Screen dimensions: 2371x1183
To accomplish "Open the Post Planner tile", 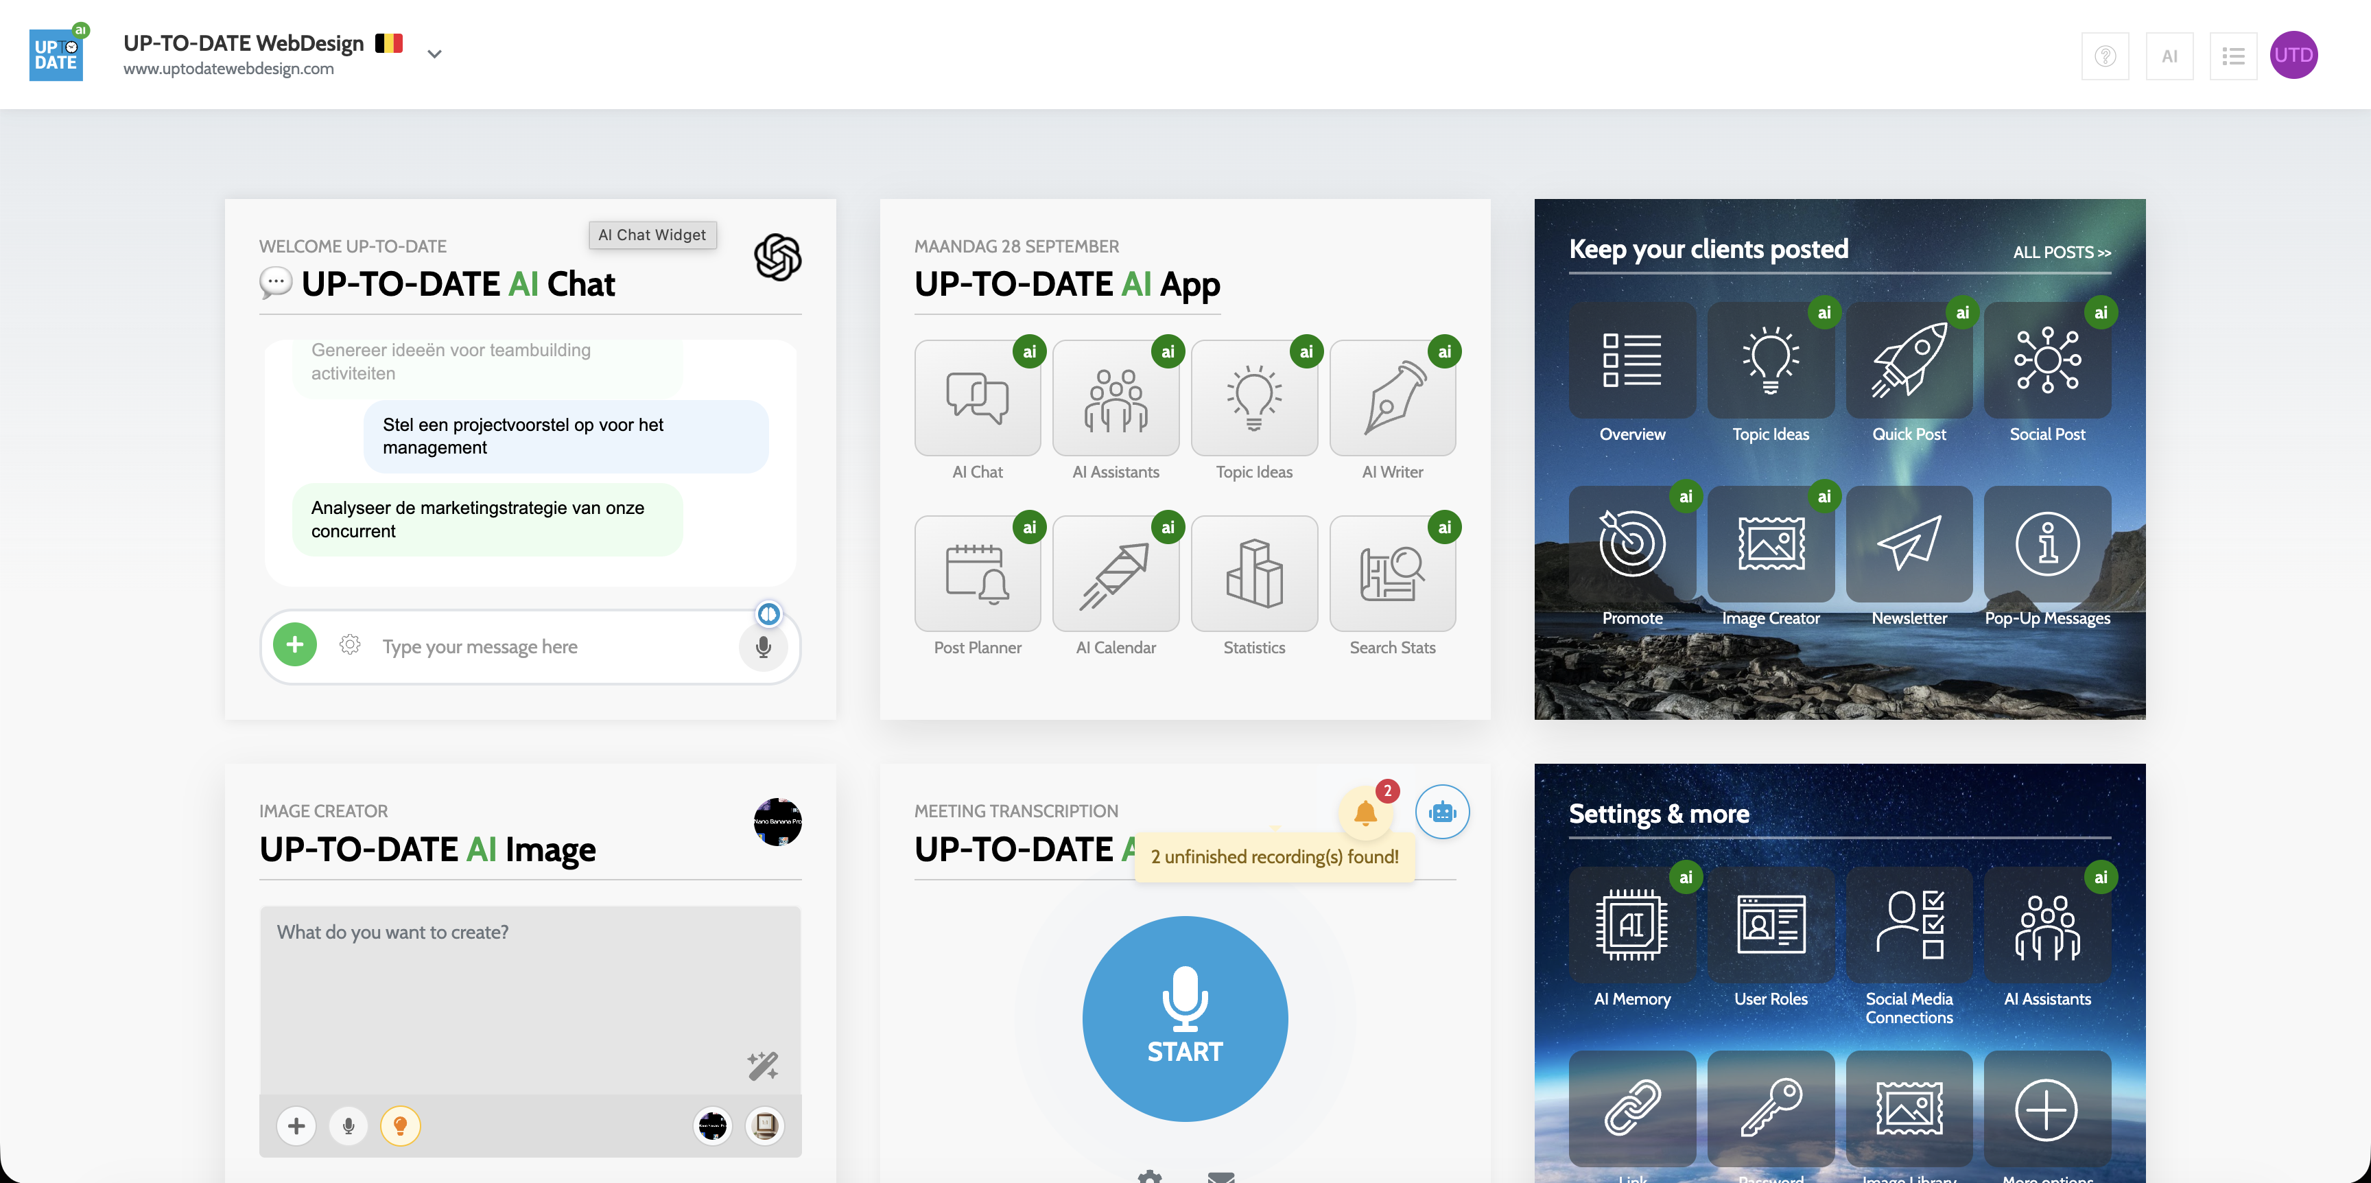I will point(978,574).
